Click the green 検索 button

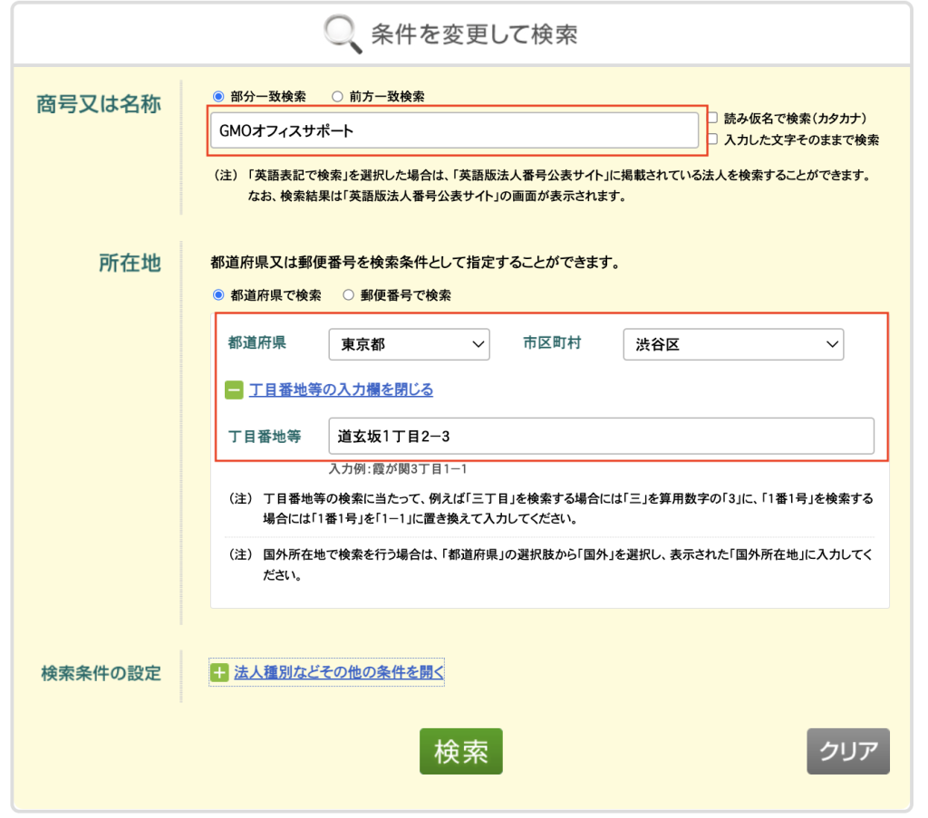pos(461,751)
